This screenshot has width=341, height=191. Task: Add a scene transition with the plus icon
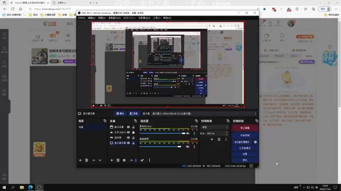pyautogui.click(x=212, y=140)
